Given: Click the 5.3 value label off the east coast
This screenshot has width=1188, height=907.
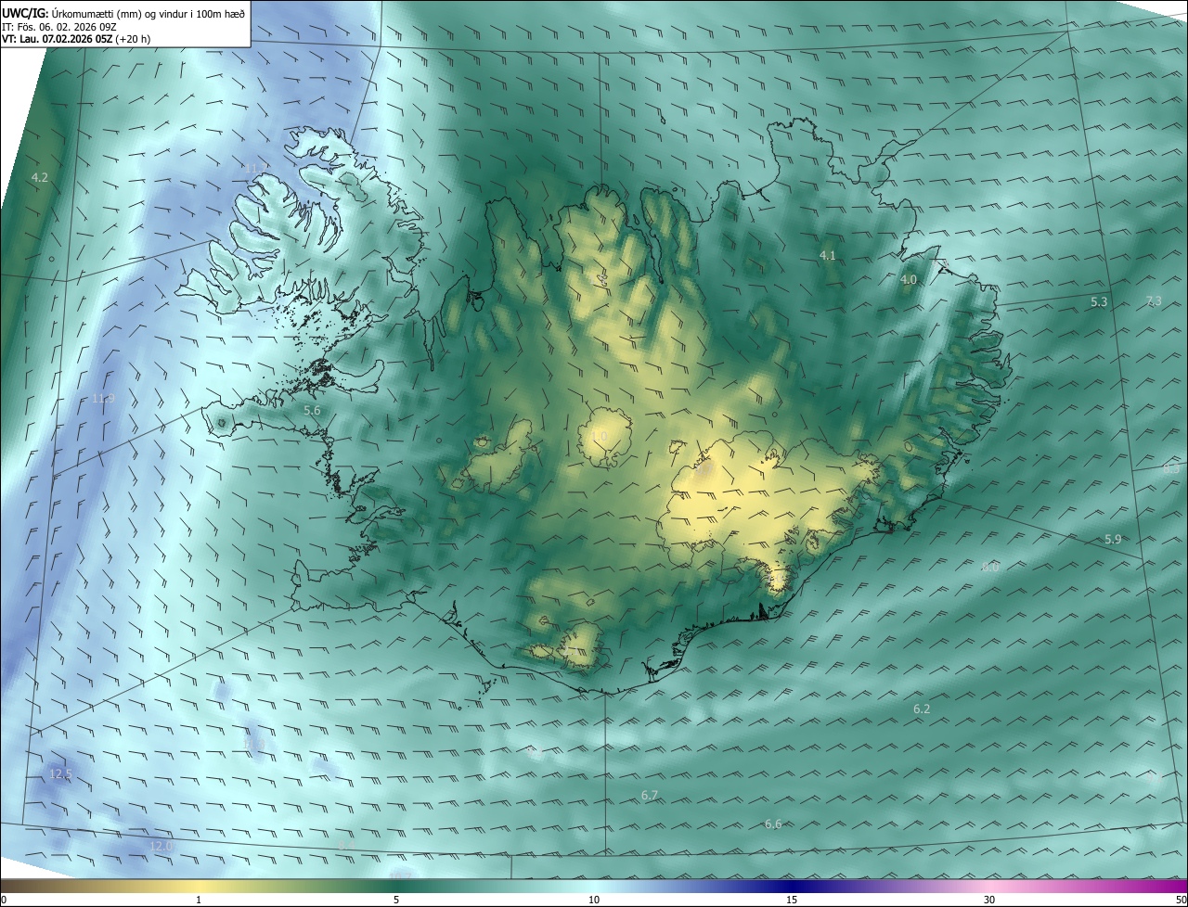Looking at the screenshot, I should click(x=1099, y=302).
